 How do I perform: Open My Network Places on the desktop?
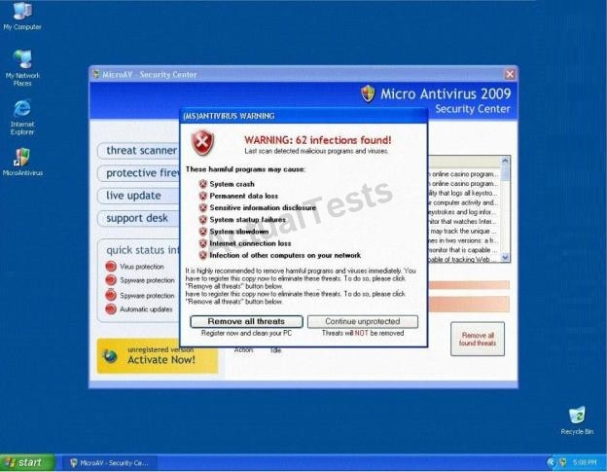21,59
